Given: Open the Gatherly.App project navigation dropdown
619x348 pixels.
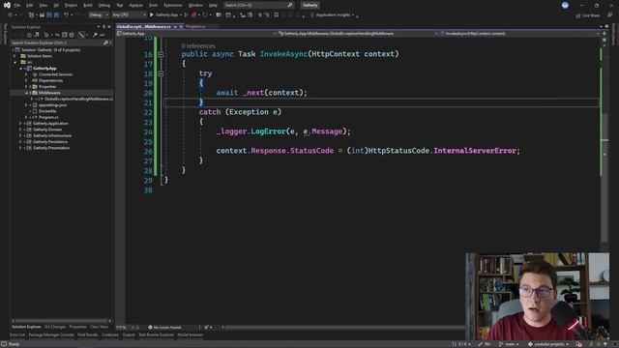Looking at the screenshot, I should pos(196,34).
